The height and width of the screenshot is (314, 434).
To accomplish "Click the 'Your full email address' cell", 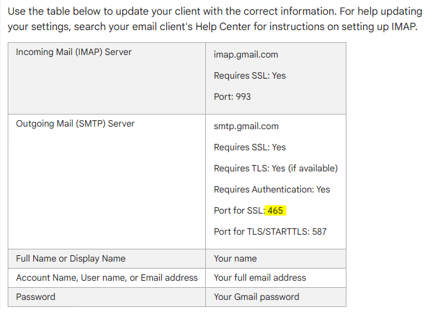I will (275, 278).
